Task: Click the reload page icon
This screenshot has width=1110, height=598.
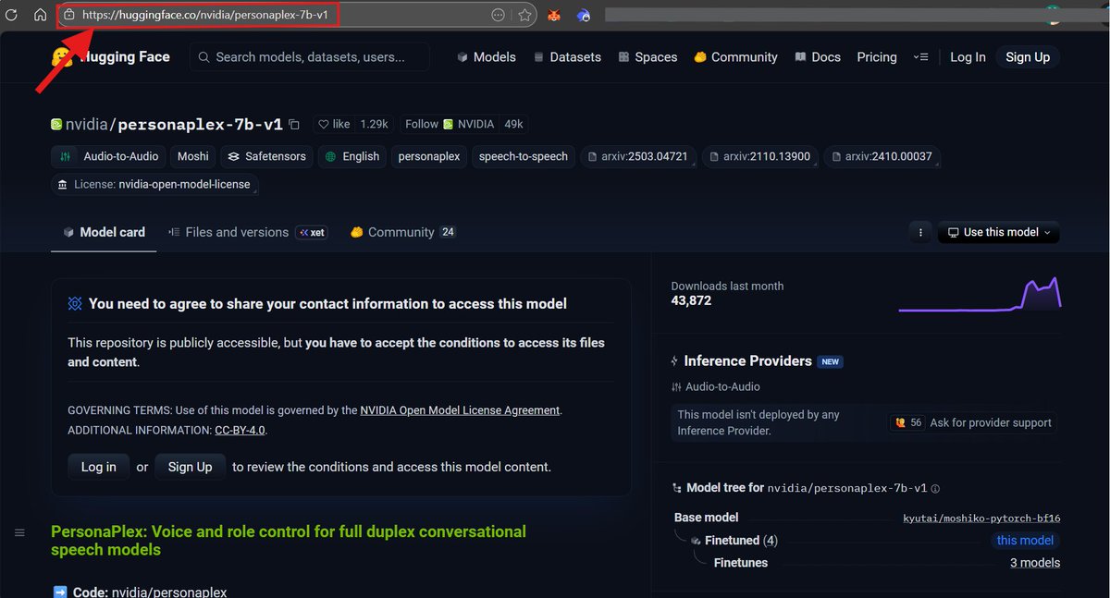Action: pyautogui.click(x=12, y=15)
